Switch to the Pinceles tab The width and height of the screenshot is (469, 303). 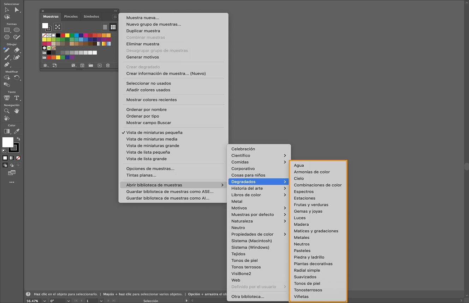coord(71,17)
